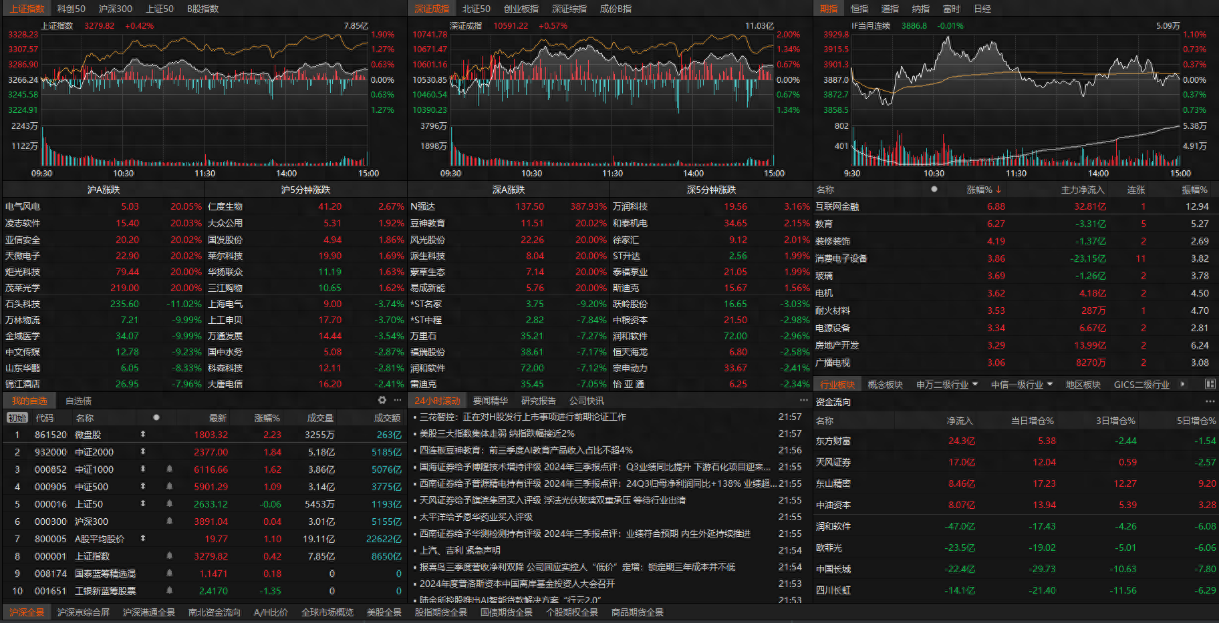Click the marker icon beside 中证500
Viewport: 1219px width, 623px height.
[x=142, y=486]
